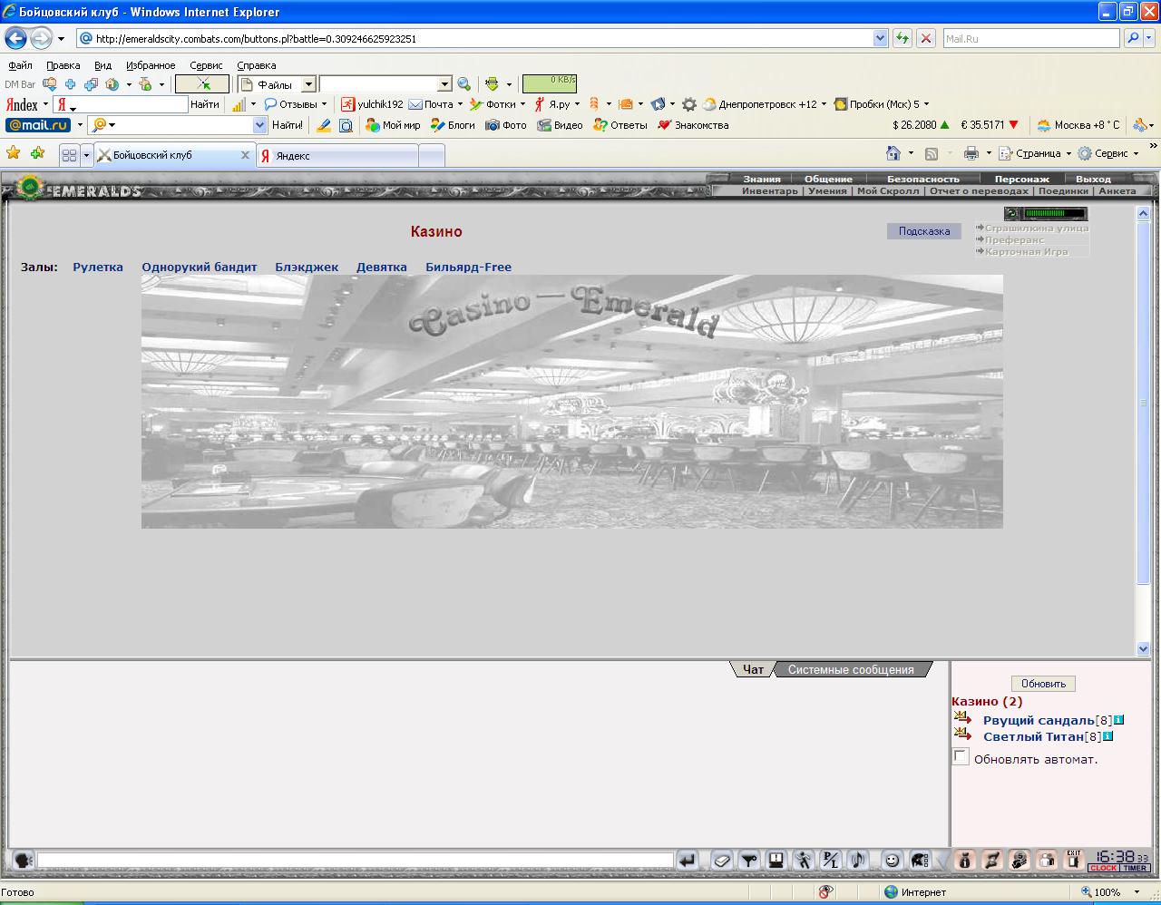The image size is (1161, 905).
Task: Click the chat message input field
Action: click(356, 860)
